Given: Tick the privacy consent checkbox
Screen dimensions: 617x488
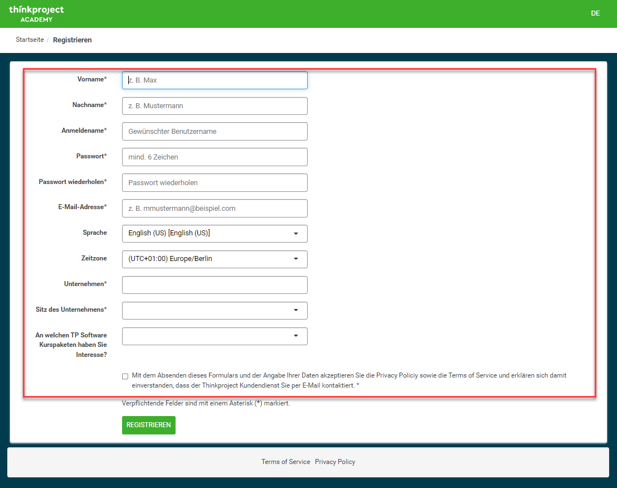Looking at the screenshot, I should point(125,376).
